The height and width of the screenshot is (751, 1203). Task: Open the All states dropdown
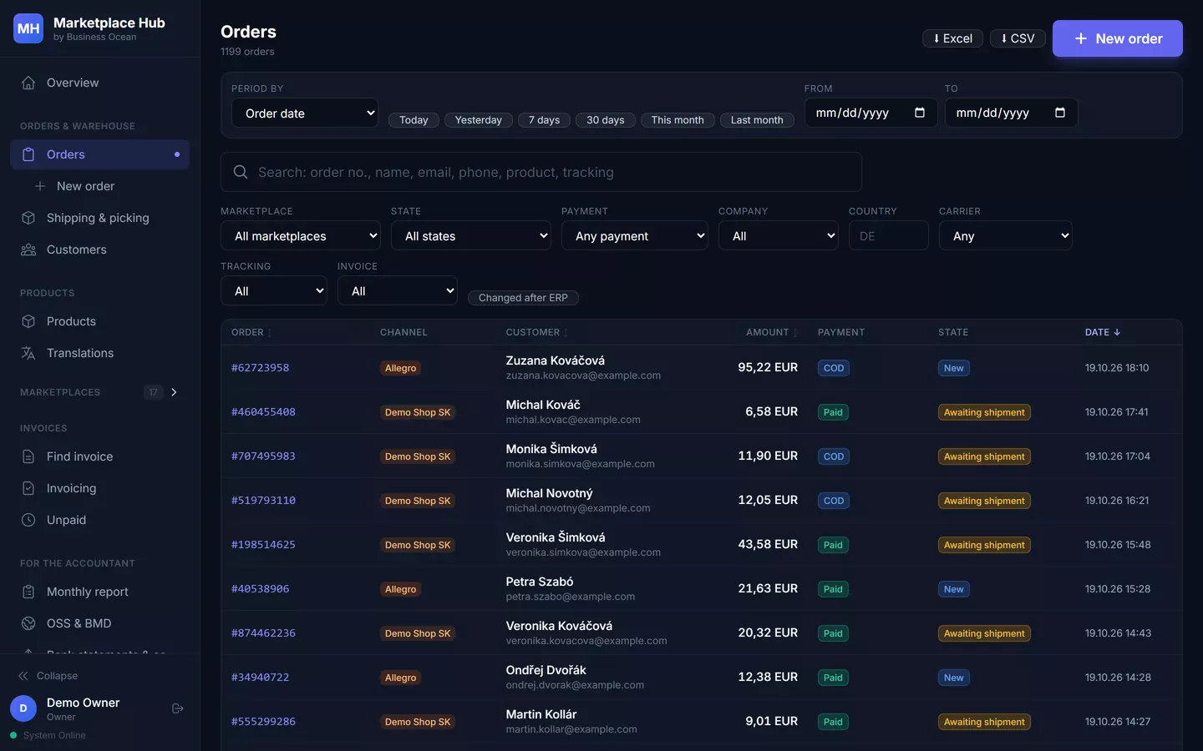[471, 235]
